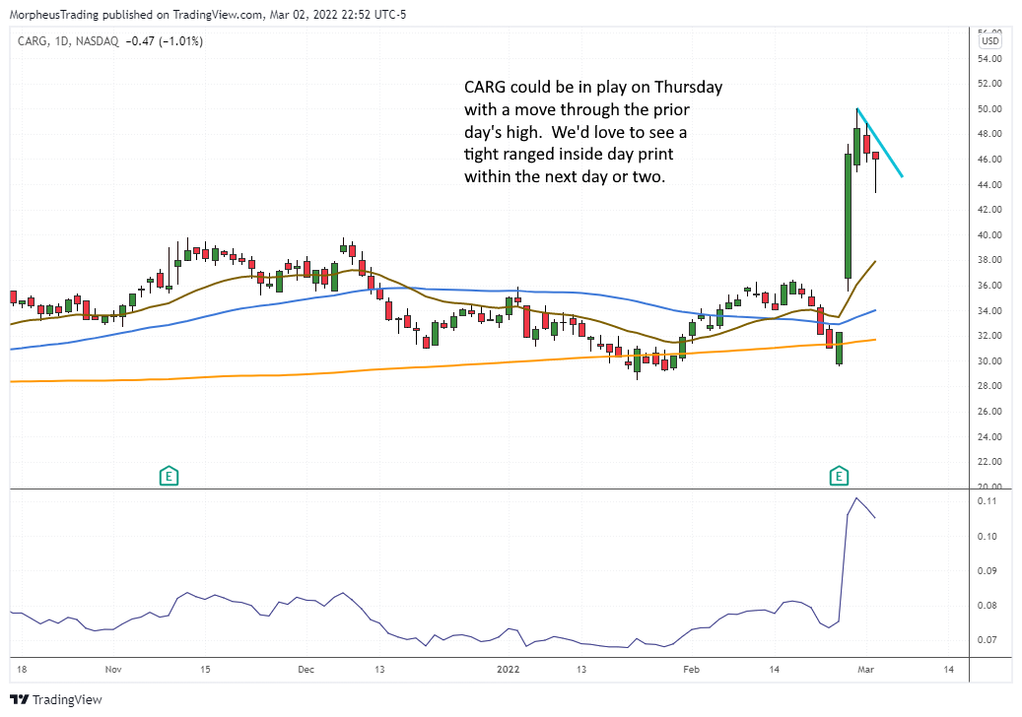The height and width of the screenshot is (717, 1022).
Task: Click the 40.00 price axis label
Action: click(x=989, y=235)
